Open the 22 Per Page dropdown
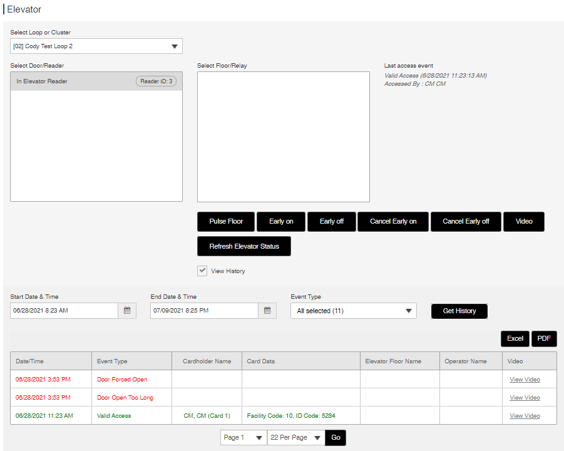564x451 pixels. coord(296,437)
